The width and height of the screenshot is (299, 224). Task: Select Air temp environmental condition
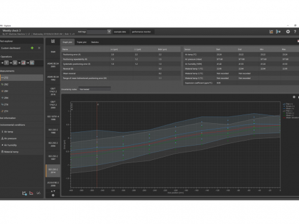(22, 132)
